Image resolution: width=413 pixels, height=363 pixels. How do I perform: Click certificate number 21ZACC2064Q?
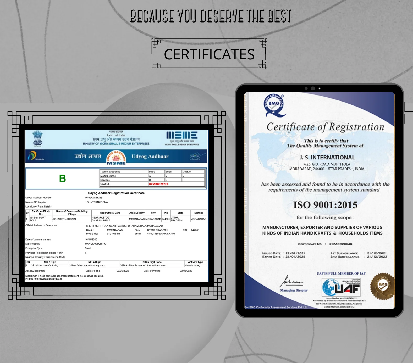(x=341, y=244)
